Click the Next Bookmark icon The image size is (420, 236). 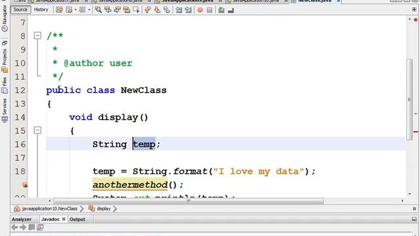157,10
